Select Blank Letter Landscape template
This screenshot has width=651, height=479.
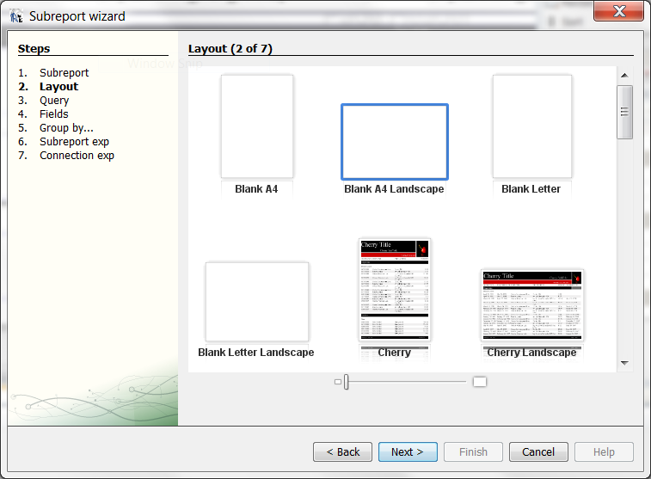pyautogui.click(x=256, y=302)
